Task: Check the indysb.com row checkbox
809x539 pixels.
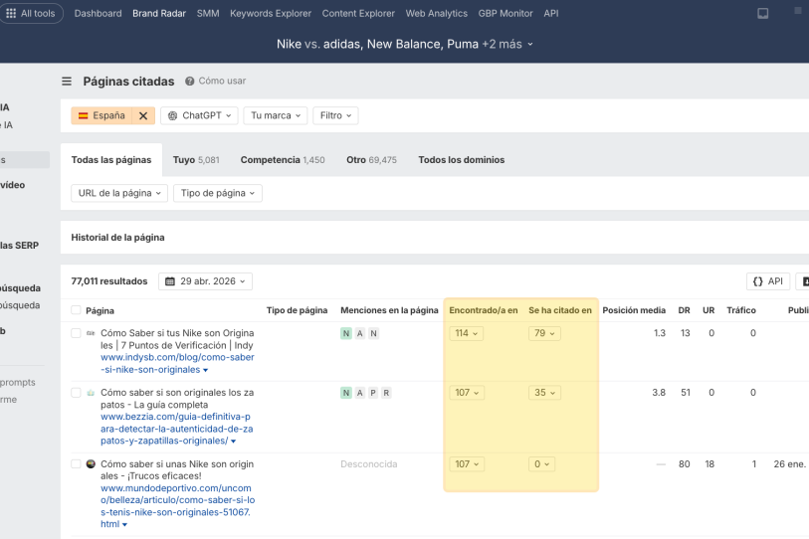Action: point(76,333)
